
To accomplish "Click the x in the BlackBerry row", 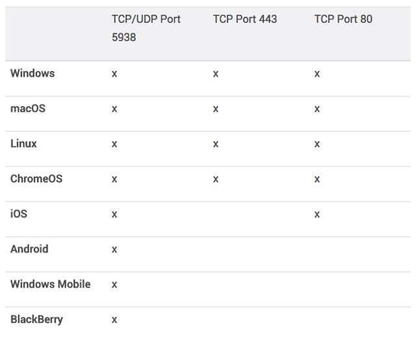I will [x=114, y=319].
